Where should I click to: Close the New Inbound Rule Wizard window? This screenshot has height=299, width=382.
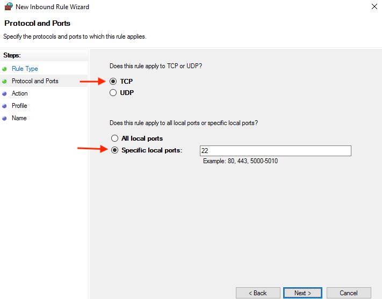[x=374, y=6]
